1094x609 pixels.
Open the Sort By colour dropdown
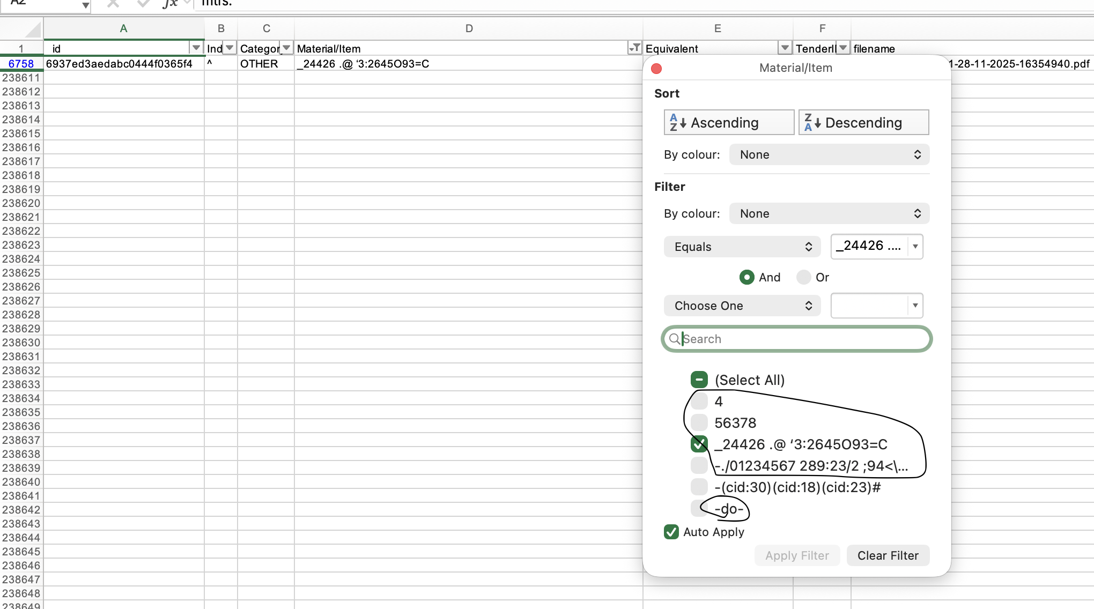tap(829, 155)
